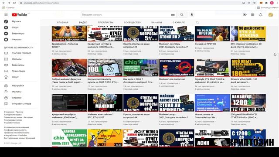
Task: Open ПЛЕЙЛИСТЫ tab
Action: click(x=105, y=22)
